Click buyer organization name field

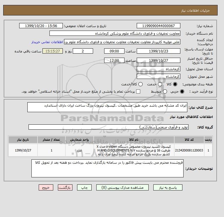click(115, 33)
